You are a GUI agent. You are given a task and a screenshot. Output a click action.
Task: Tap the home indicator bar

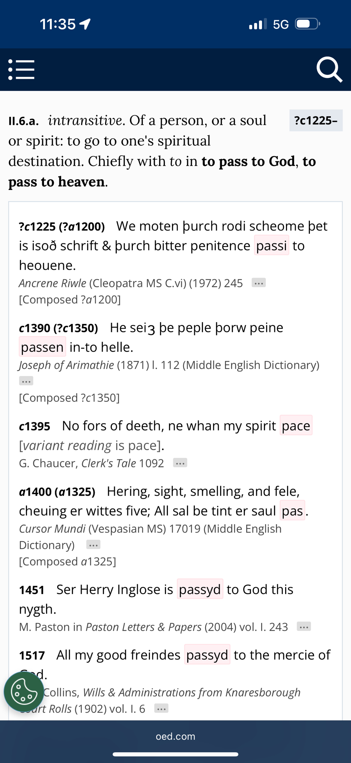(x=175, y=754)
